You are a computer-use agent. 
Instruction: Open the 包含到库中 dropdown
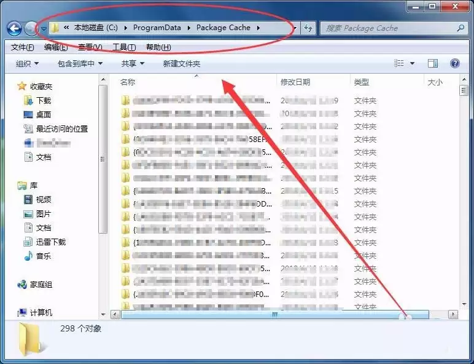coord(80,63)
